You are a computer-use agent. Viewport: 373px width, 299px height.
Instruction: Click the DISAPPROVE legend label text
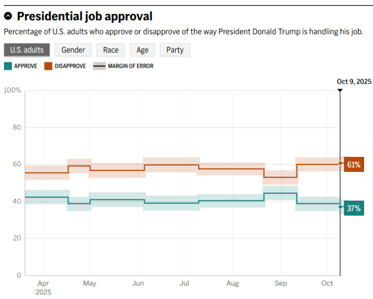pos(70,66)
